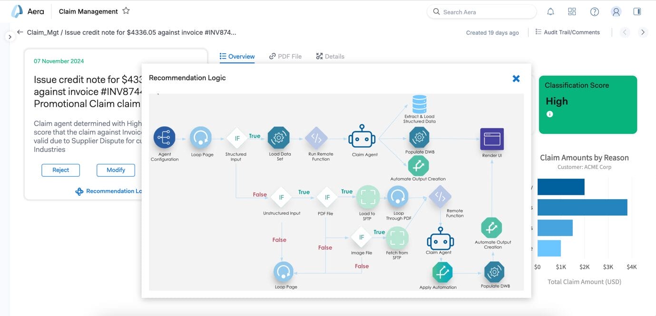Click the Agent Configuration node icon
The width and height of the screenshot is (656, 316).
pyautogui.click(x=164, y=138)
